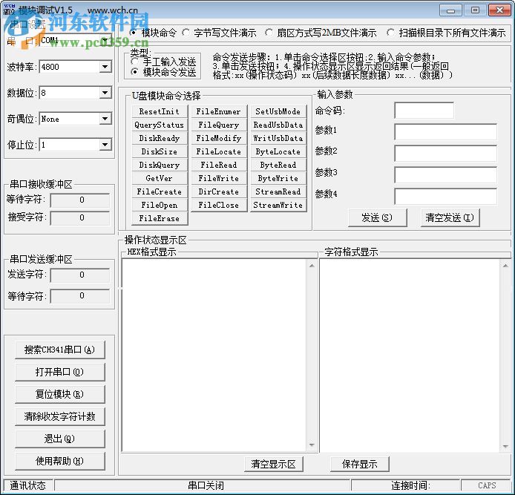Click the FileOpen command button
This screenshot has height=495, width=515.
(160, 205)
